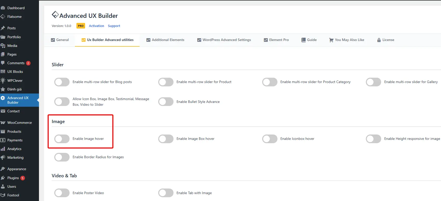Enable Border Radius for Images toggle
This screenshot has width=441, height=201.
pyautogui.click(x=62, y=157)
